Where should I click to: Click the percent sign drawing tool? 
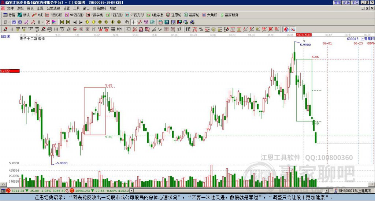pos(201,29)
